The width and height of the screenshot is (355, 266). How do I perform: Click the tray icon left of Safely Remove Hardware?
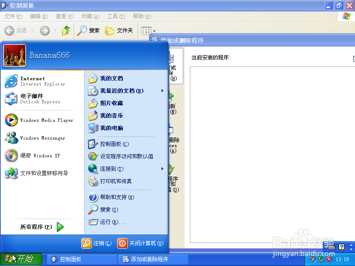tap(313, 259)
